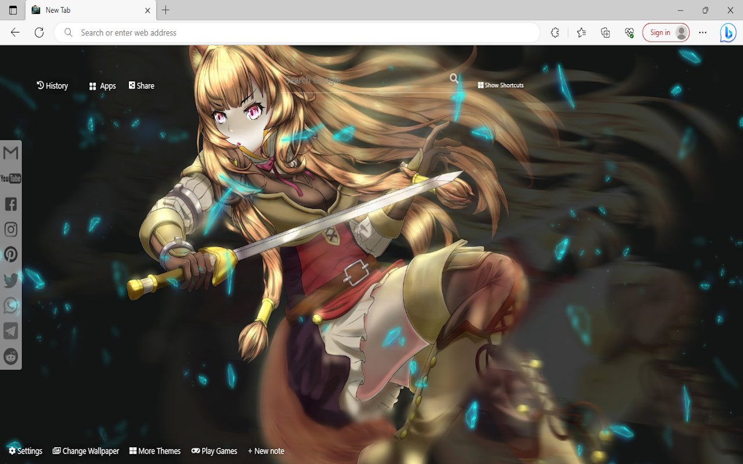
Task: Open Telegram sidebar shortcut
Action: tap(11, 331)
